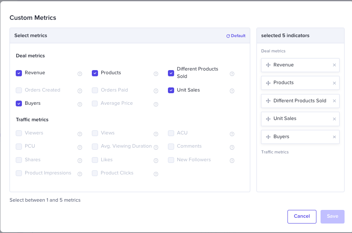Viewport: 352px width, 233px height.
Task: Deselect the Products checkbox
Action: pyautogui.click(x=95, y=73)
